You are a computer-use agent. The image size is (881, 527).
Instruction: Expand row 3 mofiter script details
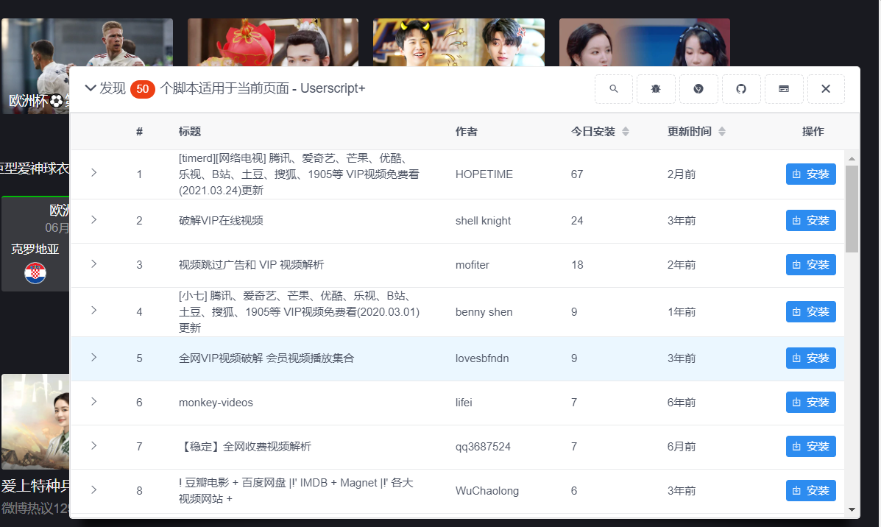93,263
